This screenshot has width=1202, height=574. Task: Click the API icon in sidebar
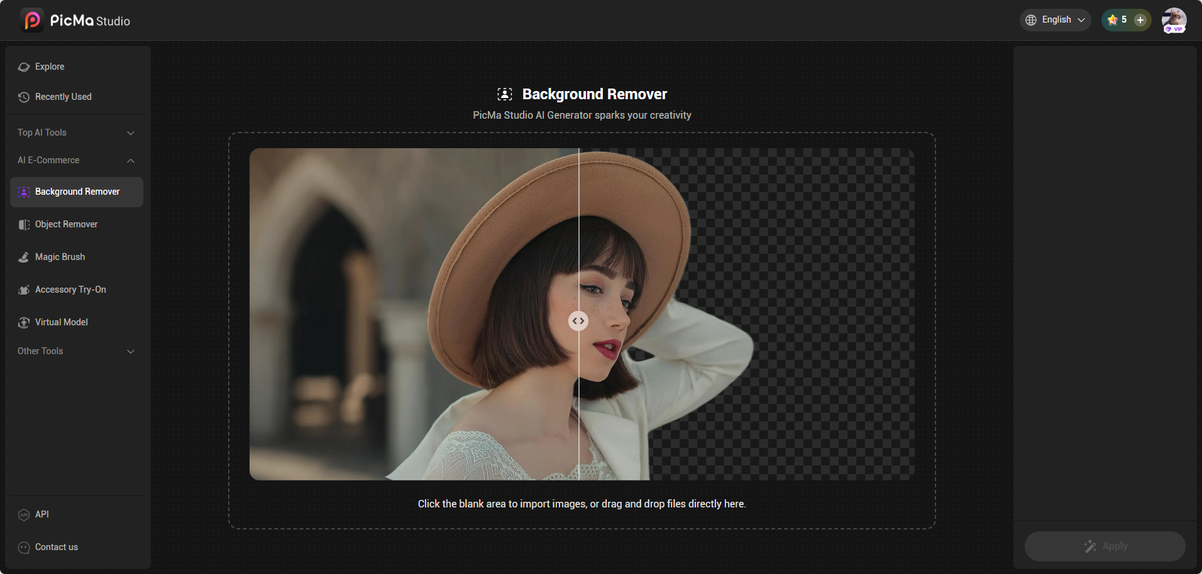(x=24, y=514)
